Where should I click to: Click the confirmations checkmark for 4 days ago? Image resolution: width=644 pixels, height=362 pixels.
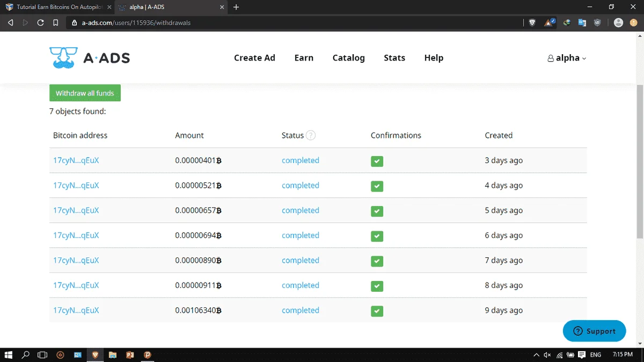(x=377, y=186)
